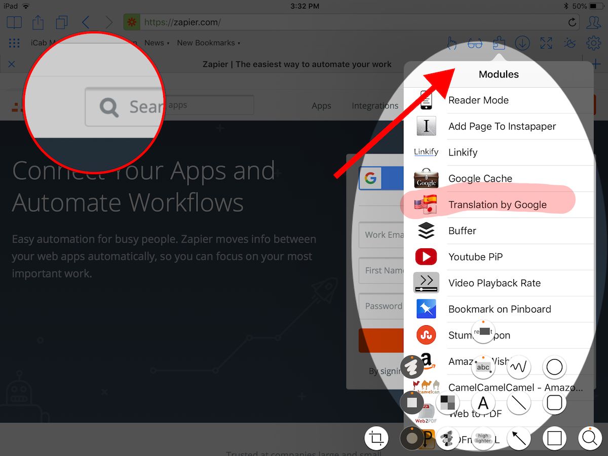This screenshot has height=456, width=608.
Task: Select the text 'A' annotation tool
Action: pos(483,403)
